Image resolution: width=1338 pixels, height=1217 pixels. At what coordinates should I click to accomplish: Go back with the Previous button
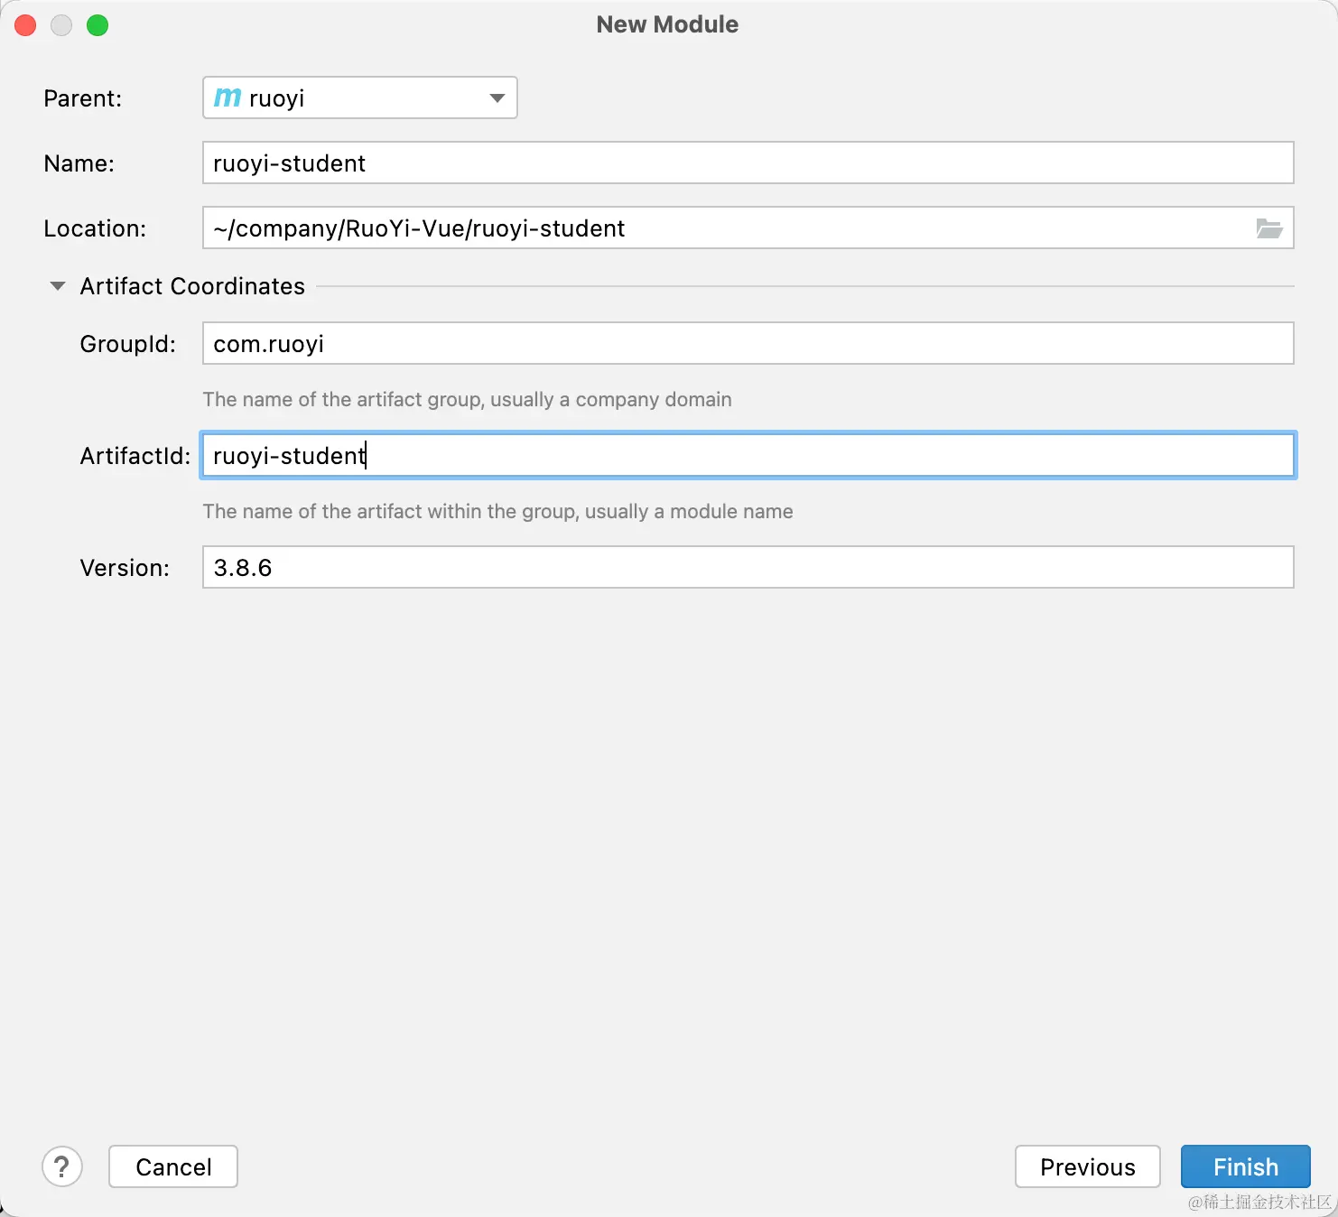coord(1087,1166)
